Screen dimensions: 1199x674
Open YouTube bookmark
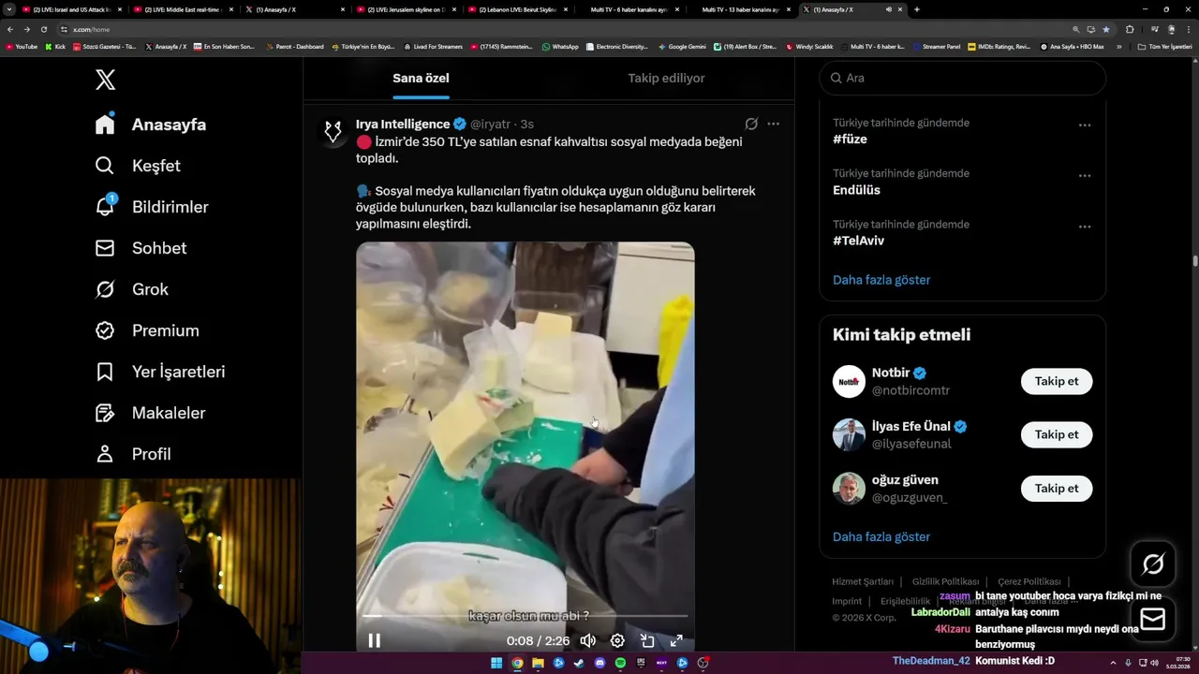(22, 46)
